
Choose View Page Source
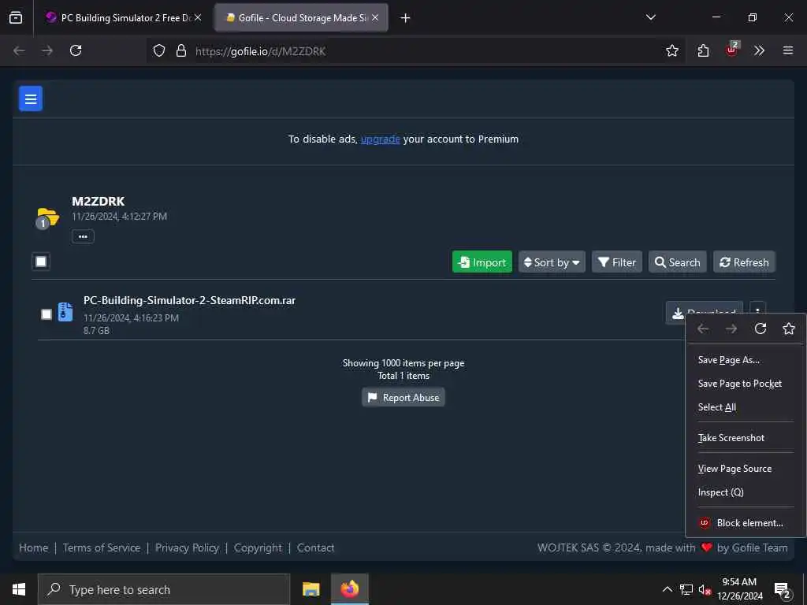click(746, 469)
